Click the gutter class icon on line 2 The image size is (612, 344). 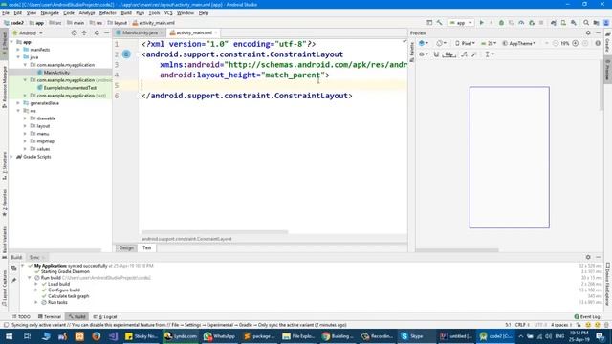[x=126, y=54]
